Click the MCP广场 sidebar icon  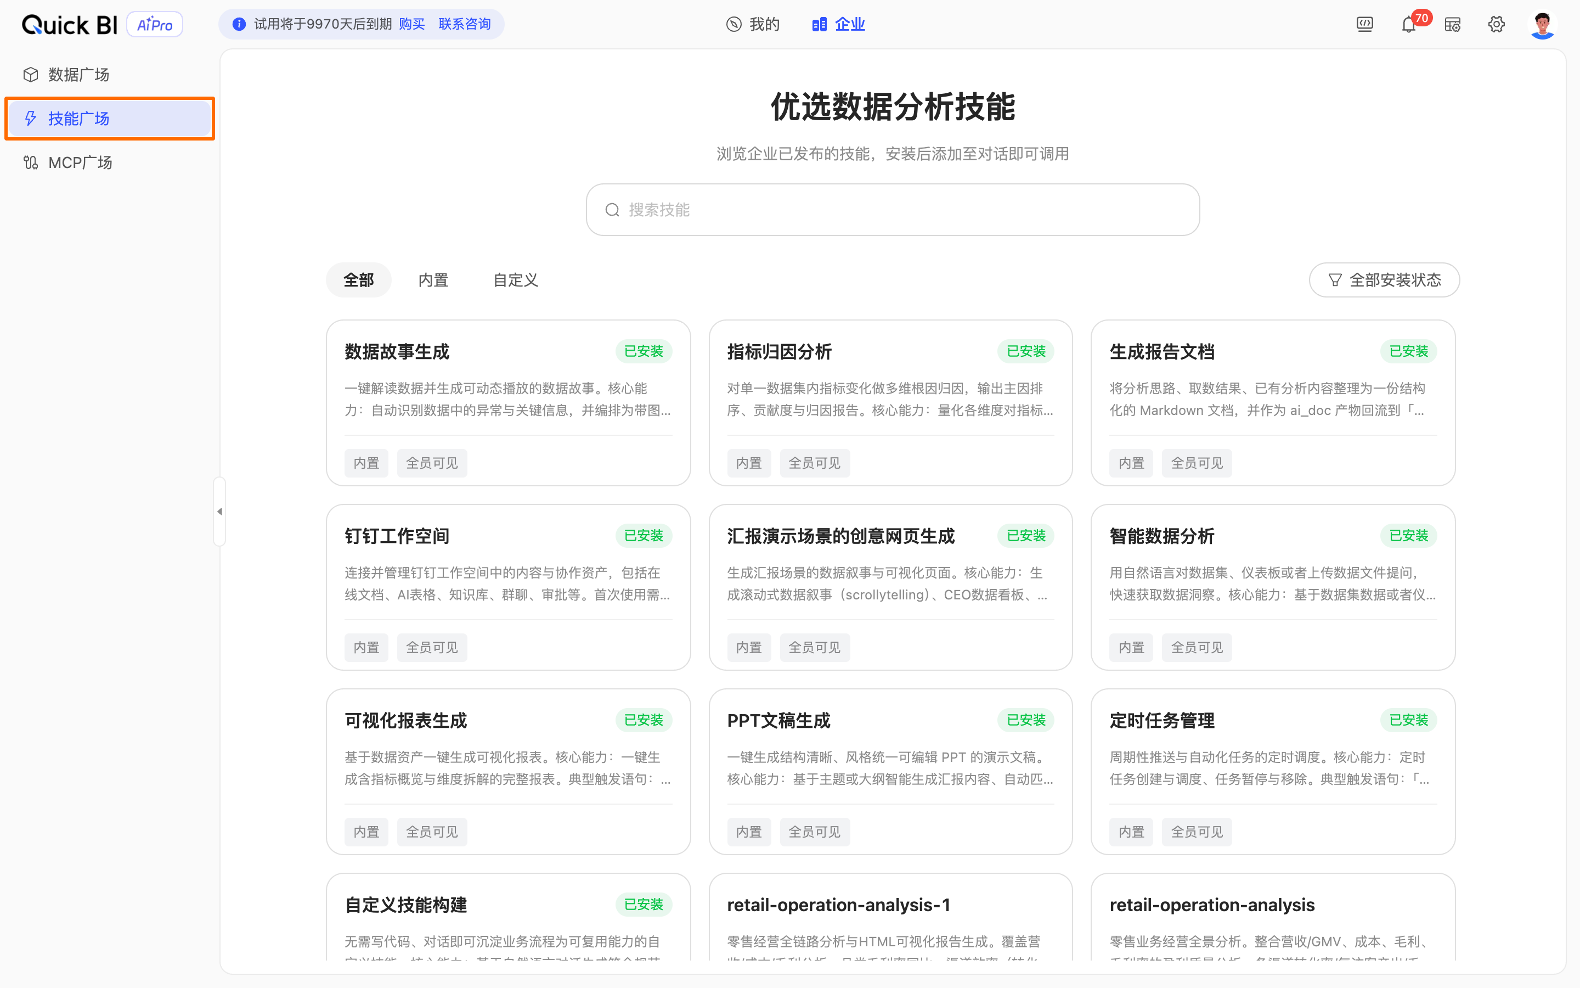coord(31,162)
